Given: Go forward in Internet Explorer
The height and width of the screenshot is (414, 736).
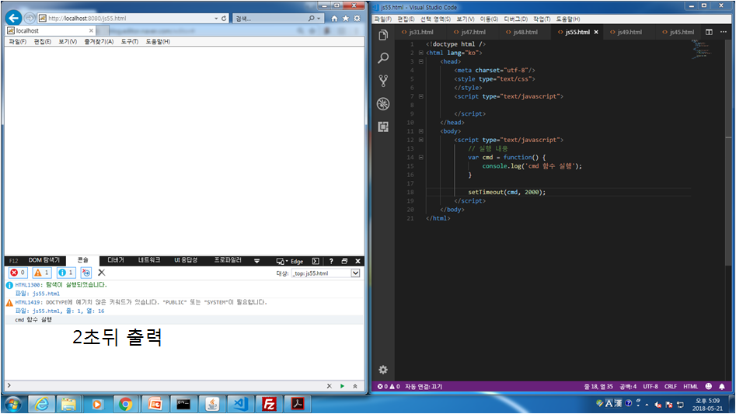Looking at the screenshot, I should [x=30, y=18].
